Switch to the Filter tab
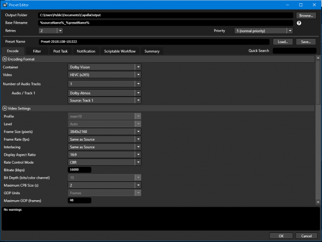 click(x=37, y=51)
